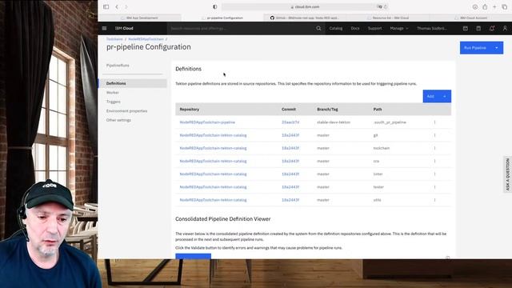Viewport: 512px width, 288px height.
Task: Show the Safari tab overview icon
Action: click(x=505, y=7)
